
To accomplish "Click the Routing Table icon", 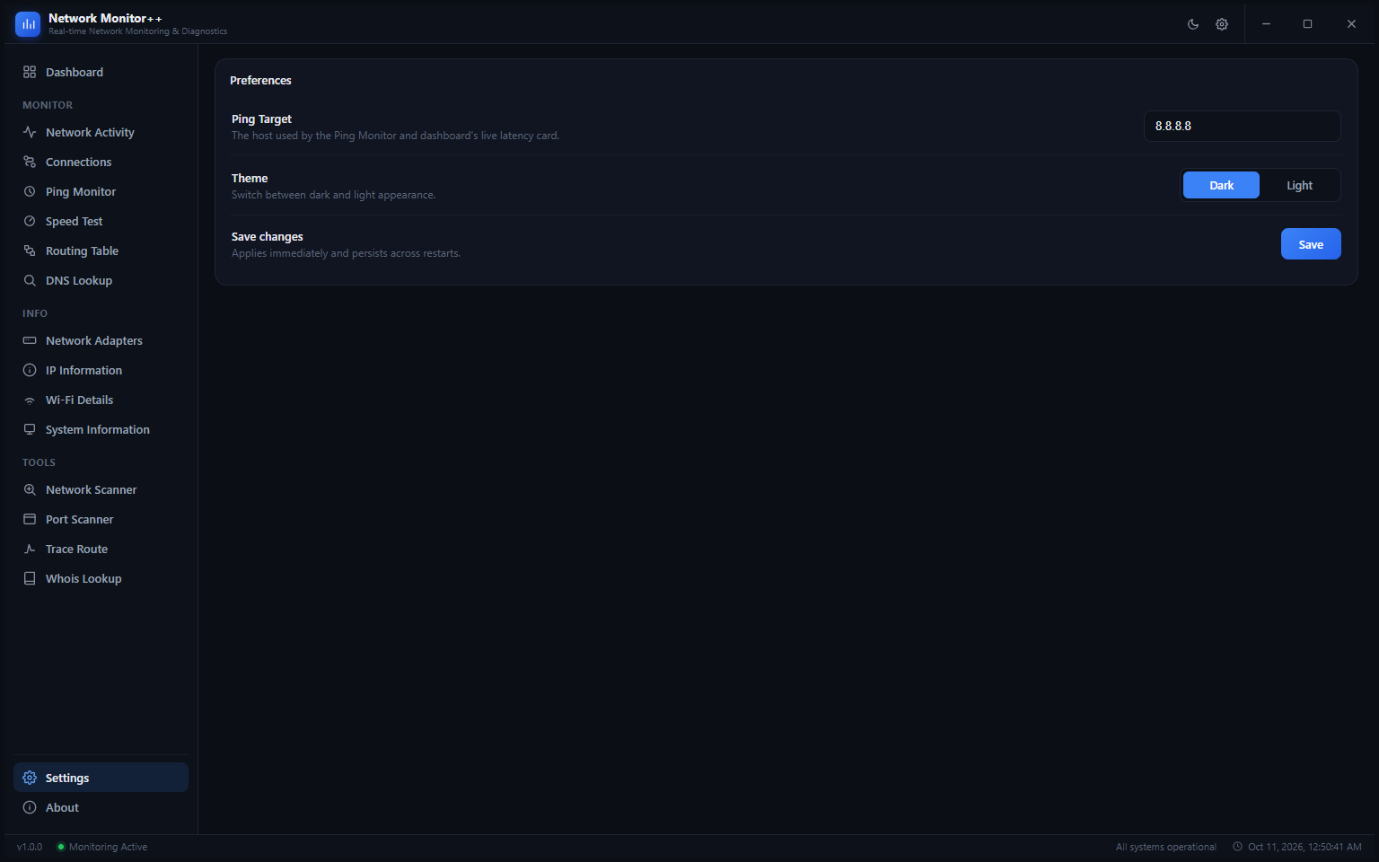I will pos(30,251).
